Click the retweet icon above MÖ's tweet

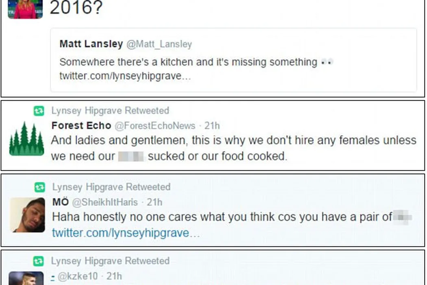coord(39,187)
